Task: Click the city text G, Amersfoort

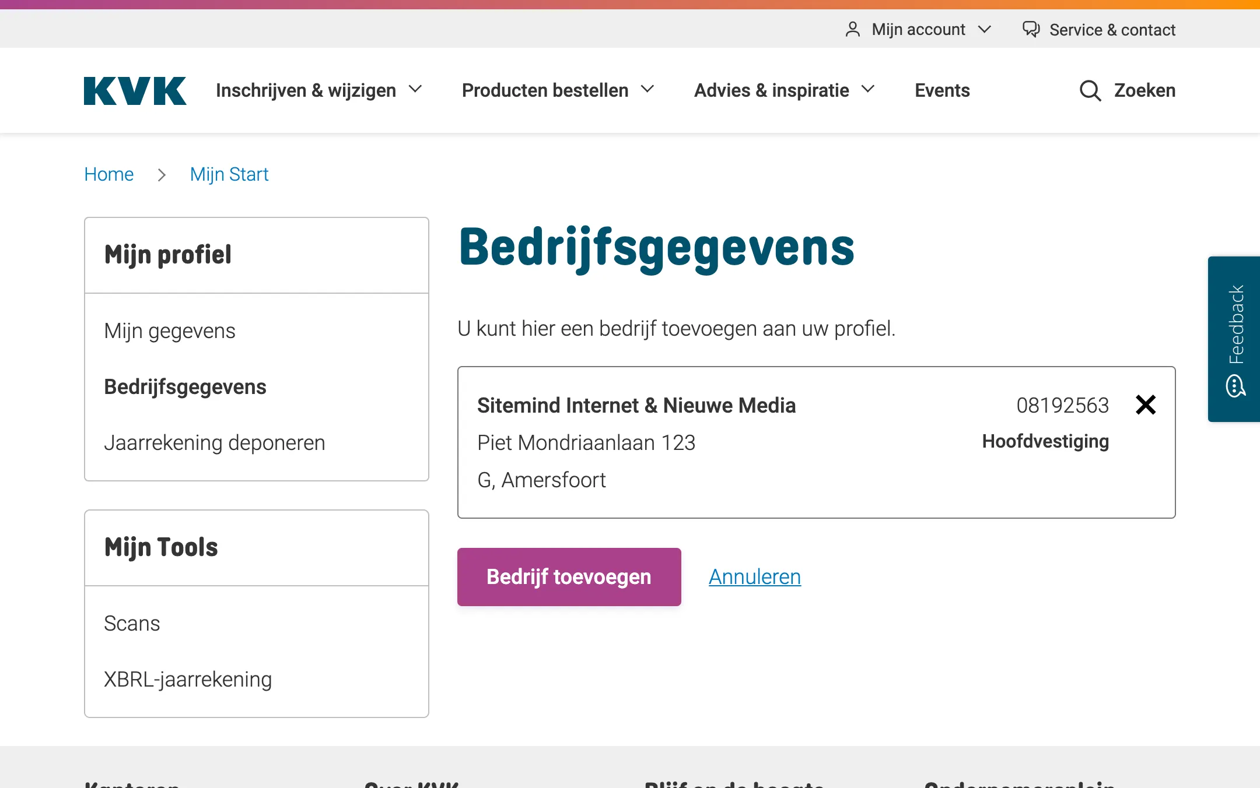Action: 541,480
